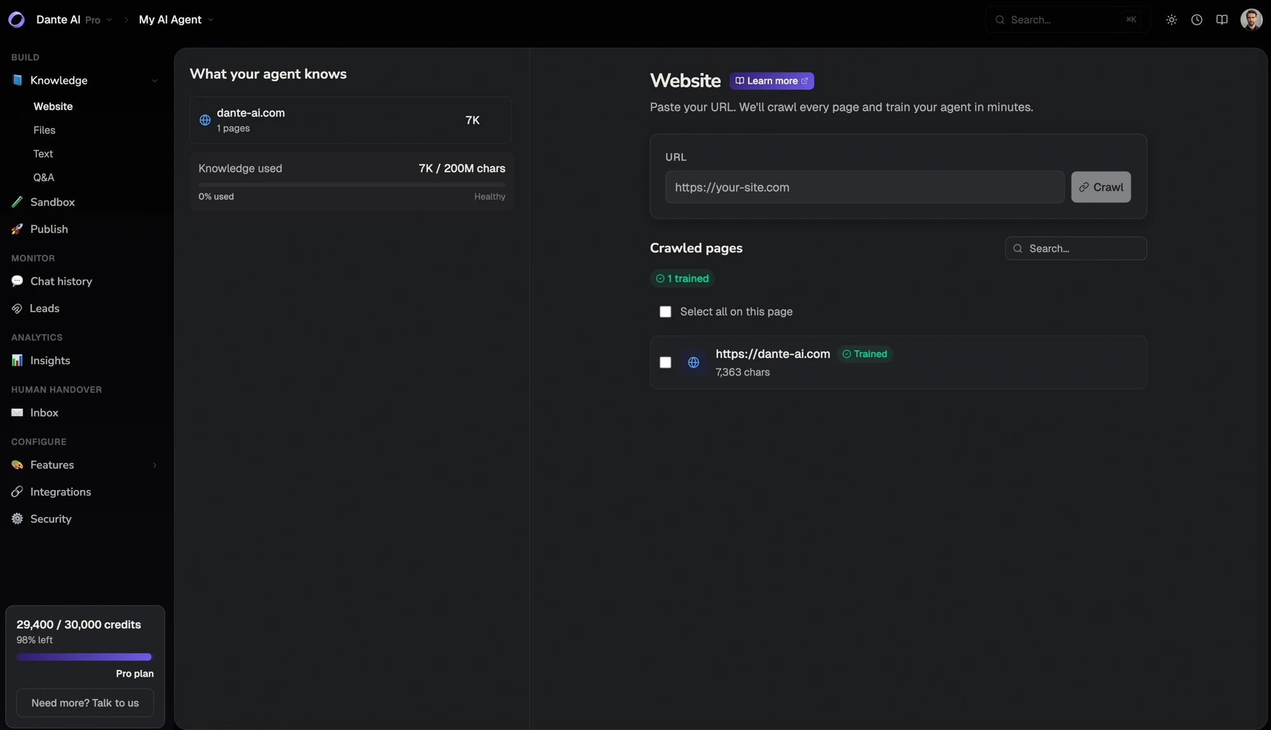Focus the URL input field
Viewport: 1271px width, 730px height.
[x=864, y=187]
